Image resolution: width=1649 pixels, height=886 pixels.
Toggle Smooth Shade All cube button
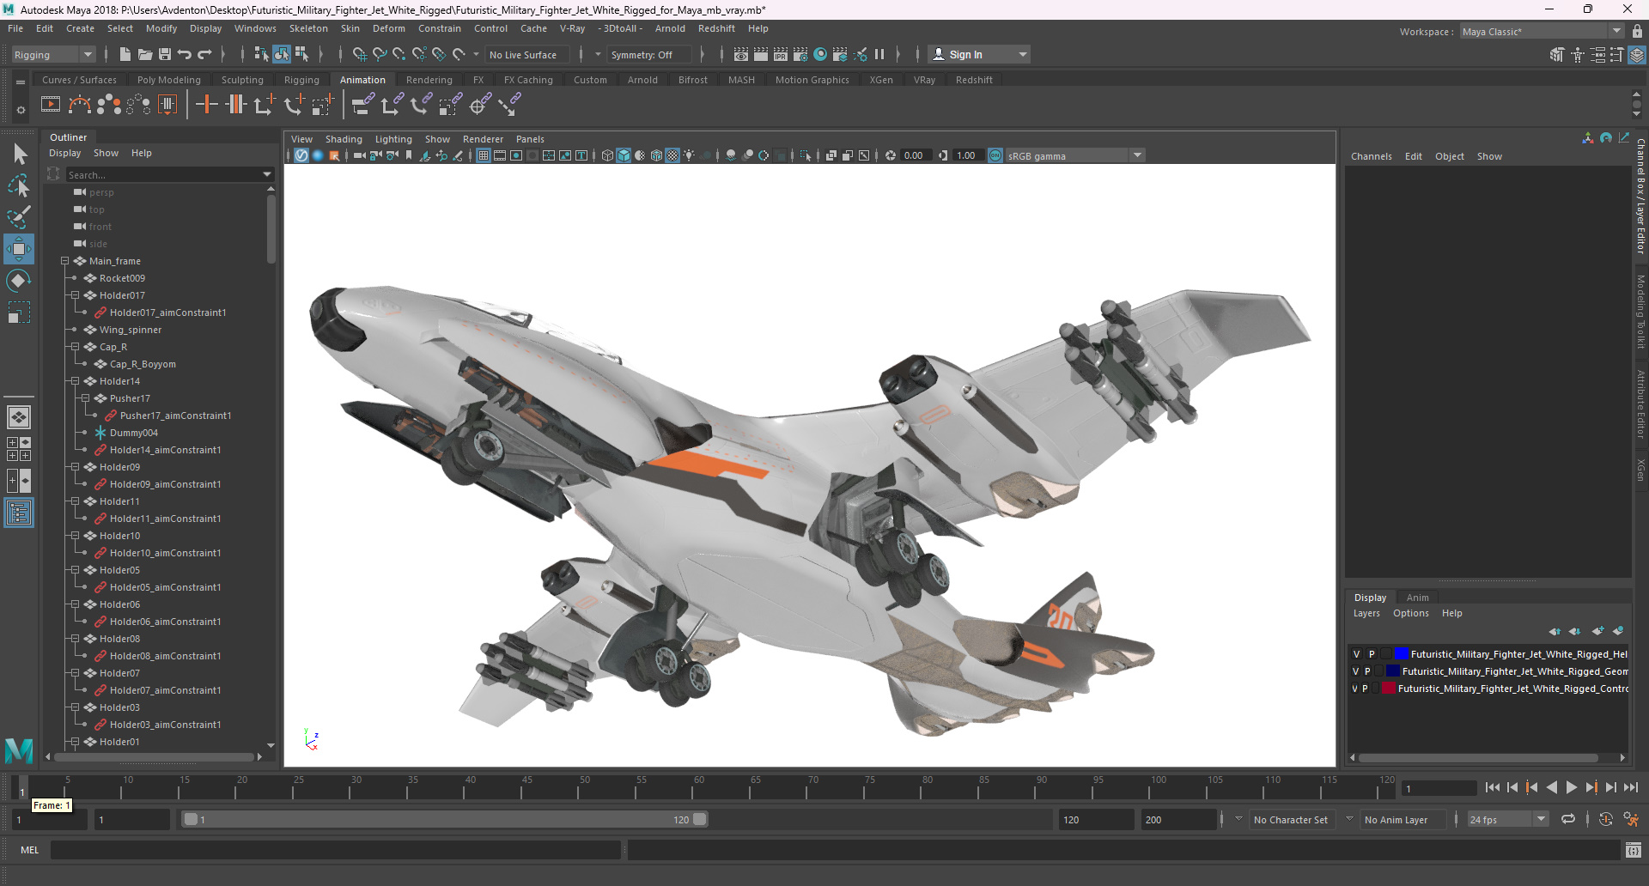point(624,155)
